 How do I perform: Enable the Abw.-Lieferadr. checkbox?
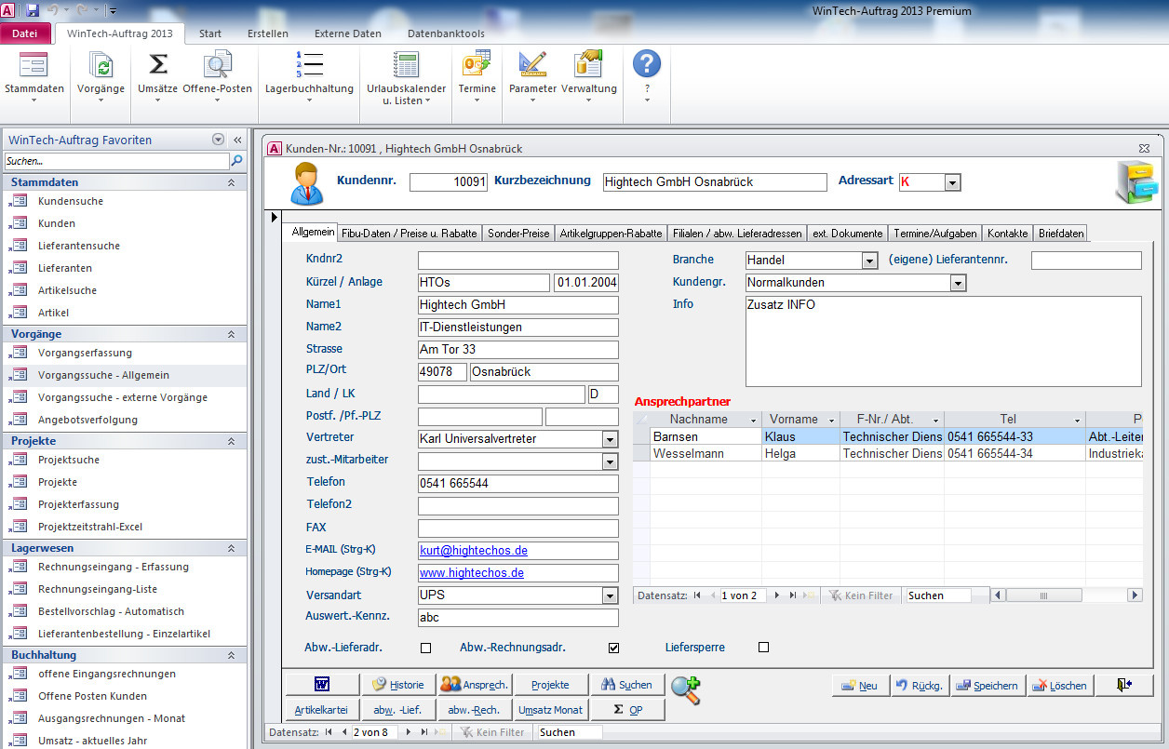(x=426, y=648)
